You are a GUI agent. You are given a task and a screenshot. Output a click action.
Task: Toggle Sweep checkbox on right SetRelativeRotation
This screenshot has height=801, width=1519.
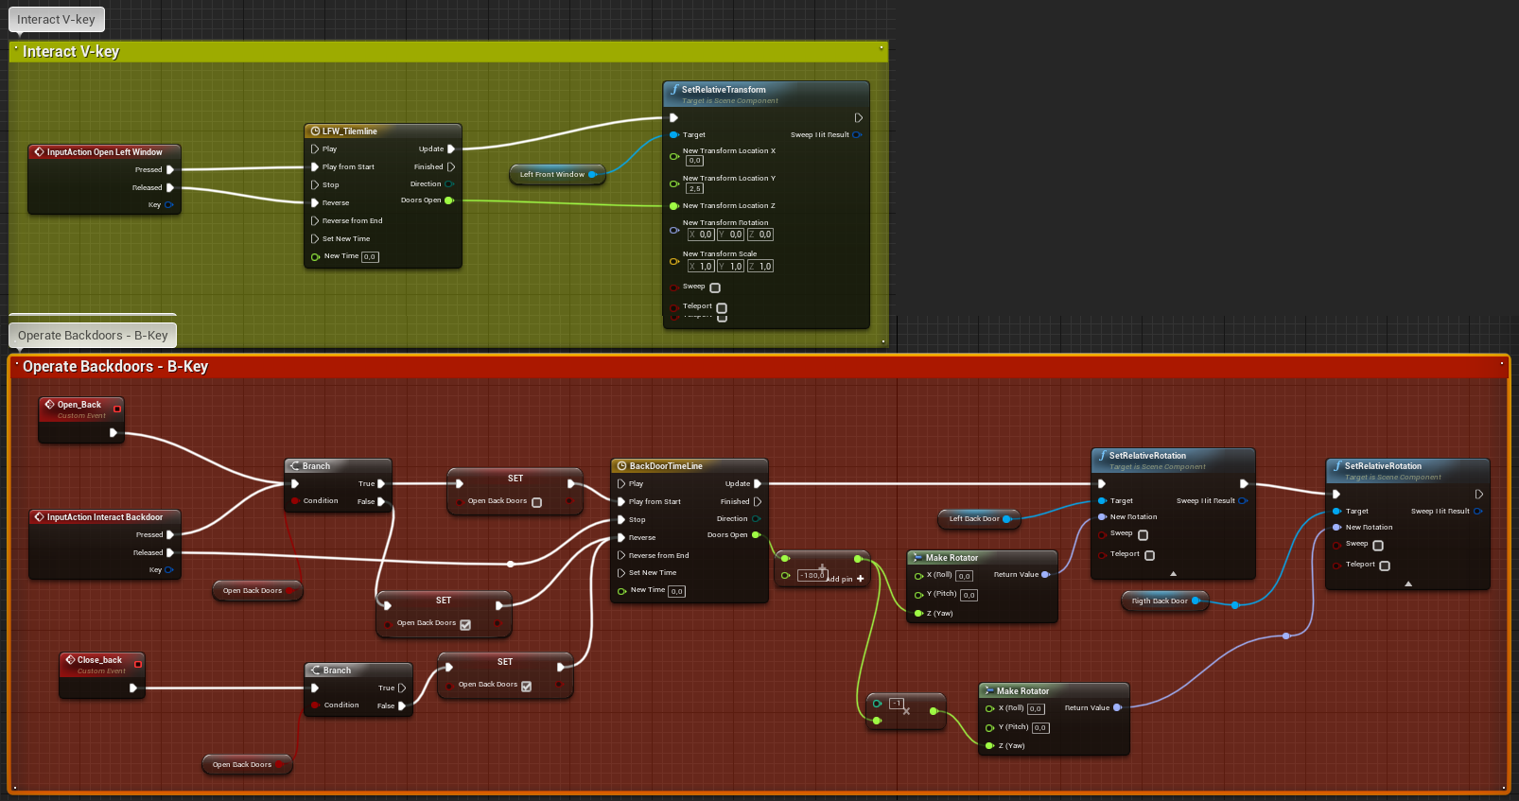[1378, 546]
